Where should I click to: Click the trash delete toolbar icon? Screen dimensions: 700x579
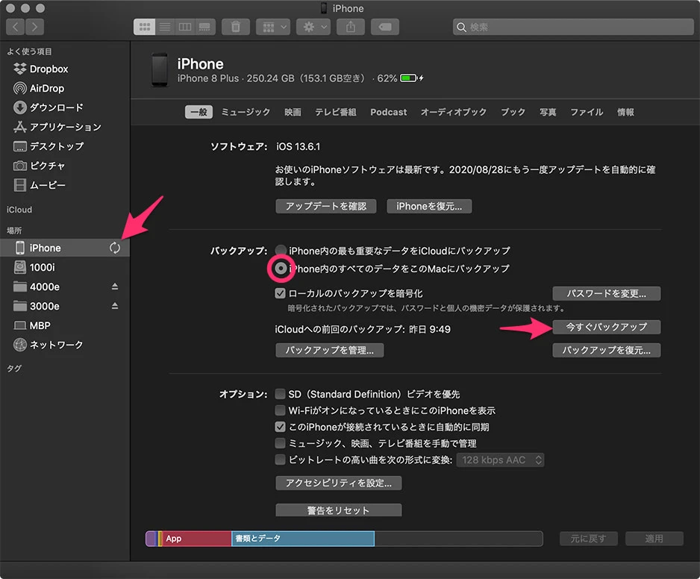point(236,27)
